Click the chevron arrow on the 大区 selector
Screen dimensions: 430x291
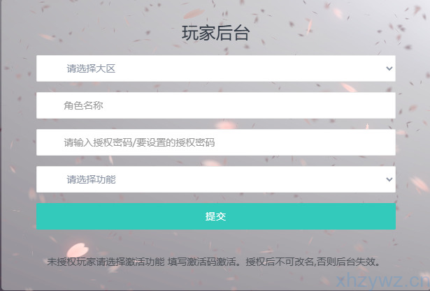tap(389, 68)
